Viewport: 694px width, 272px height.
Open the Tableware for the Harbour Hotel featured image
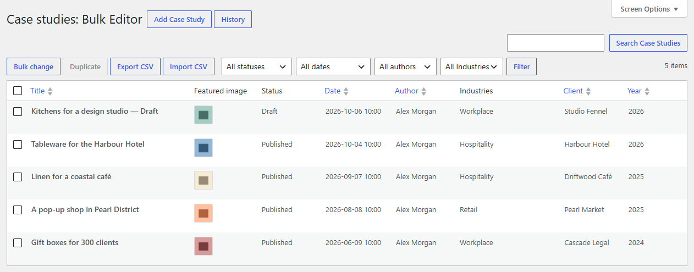click(x=203, y=148)
